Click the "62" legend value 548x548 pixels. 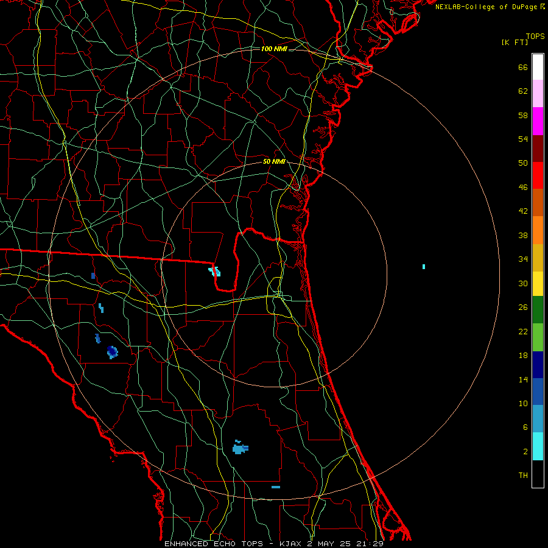[523, 91]
